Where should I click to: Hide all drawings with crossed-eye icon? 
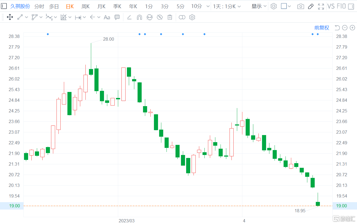click(160, 17)
